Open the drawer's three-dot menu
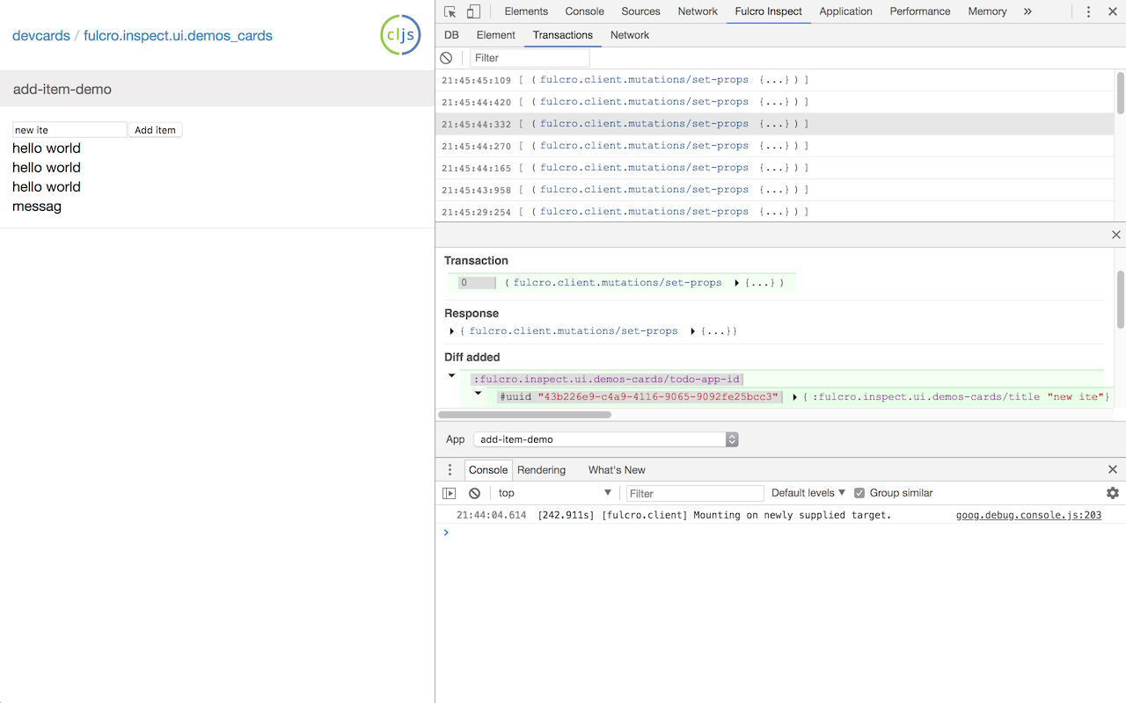Screen dimensions: 1126x703 coord(450,470)
